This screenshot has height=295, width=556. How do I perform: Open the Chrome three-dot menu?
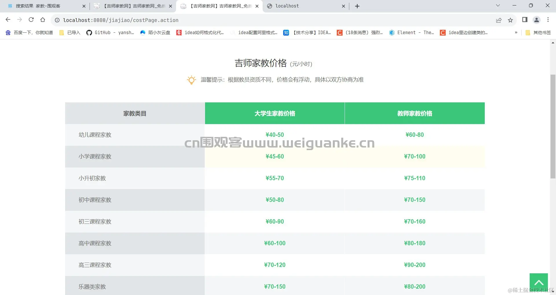pyautogui.click(x=548, y=20)
